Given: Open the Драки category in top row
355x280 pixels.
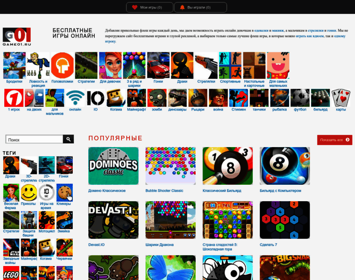Looking at the screenshot, I should click(182, 65).
